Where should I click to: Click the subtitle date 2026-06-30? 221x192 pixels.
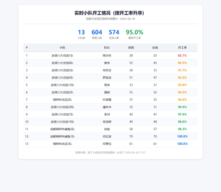coord(128,19)
